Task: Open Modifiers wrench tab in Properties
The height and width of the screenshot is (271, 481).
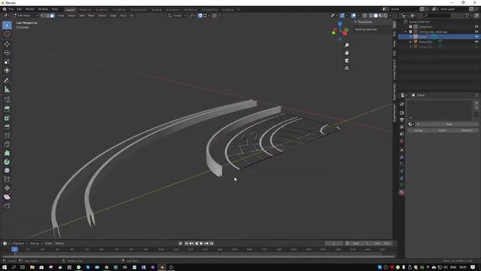Action: coord(402,157)
